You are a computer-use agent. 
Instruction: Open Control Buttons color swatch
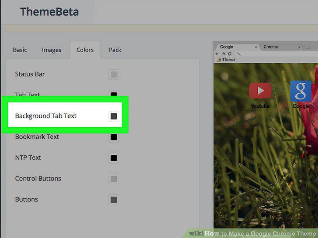(x=114, y=179)
